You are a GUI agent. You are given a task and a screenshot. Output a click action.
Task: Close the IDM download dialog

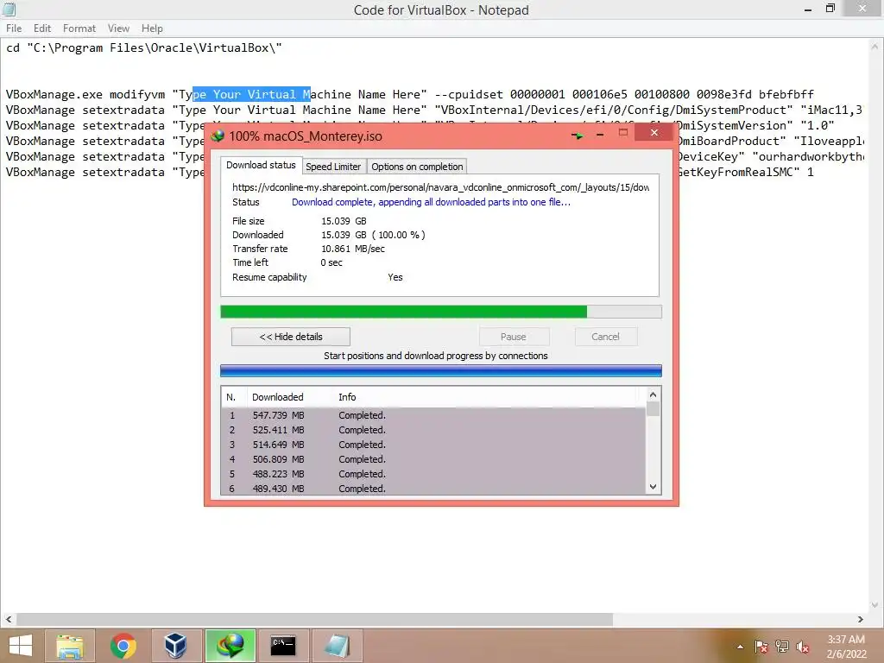pos(654,132)
